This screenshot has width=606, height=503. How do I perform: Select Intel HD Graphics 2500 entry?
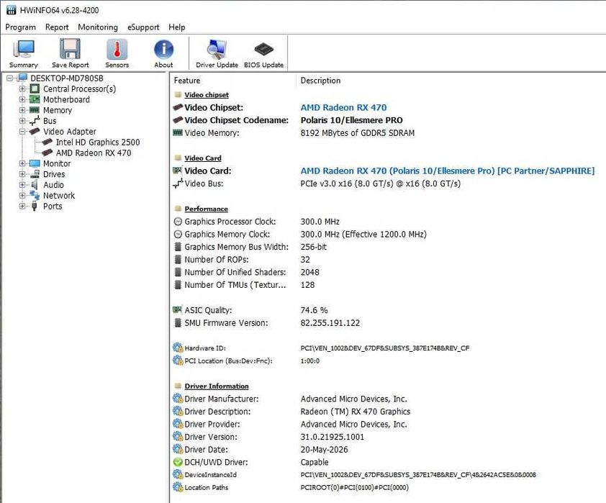click(x=98, y=142)
